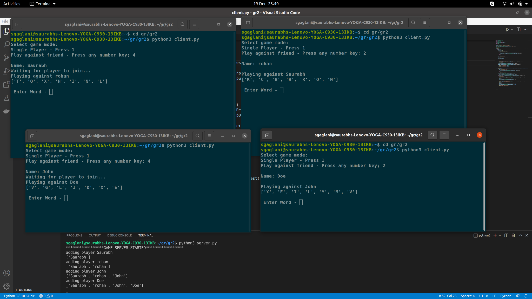Viewport: 532px width, 299px height.
Task: Open editor More Actions ellipsis
Action: pyautogui.click(x=526, y=29)
